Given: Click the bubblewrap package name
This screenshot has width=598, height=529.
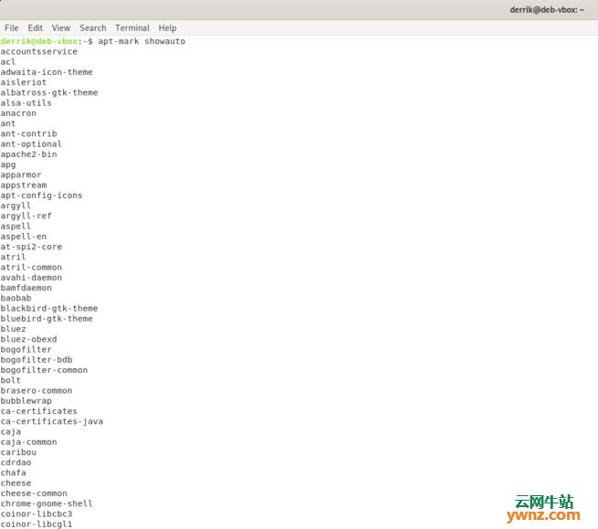Looking at the screenshot, I should point(26,401).
